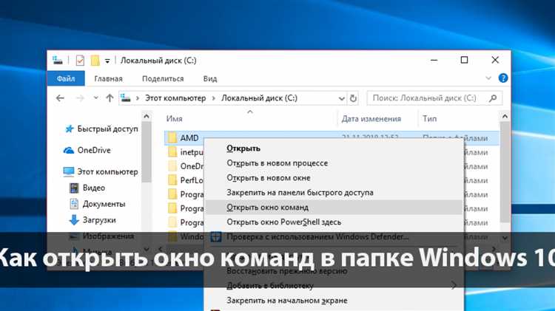
Task: Click the PerfLogs folder icon
Action: click(172, 180)
